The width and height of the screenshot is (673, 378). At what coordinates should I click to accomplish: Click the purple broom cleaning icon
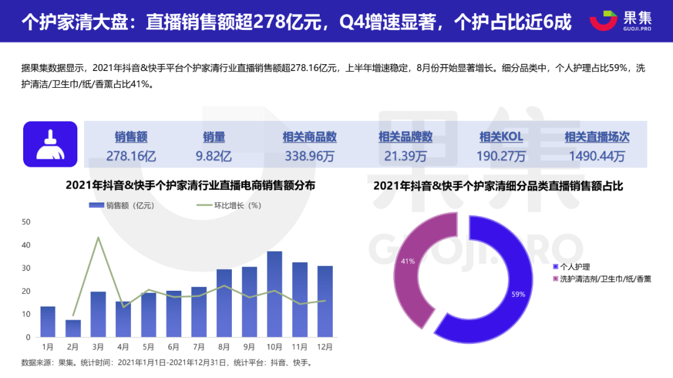click(50, 144)
